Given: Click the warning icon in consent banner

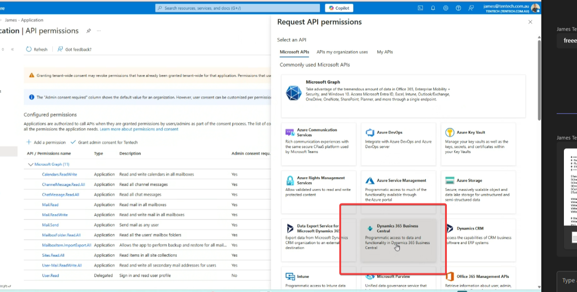Looking at the screenshot, I should coord(32,75).
